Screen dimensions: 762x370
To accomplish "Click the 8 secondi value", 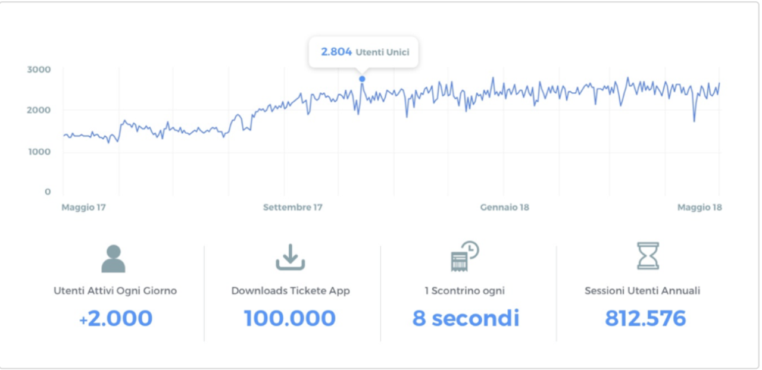I will coord(466,318).
